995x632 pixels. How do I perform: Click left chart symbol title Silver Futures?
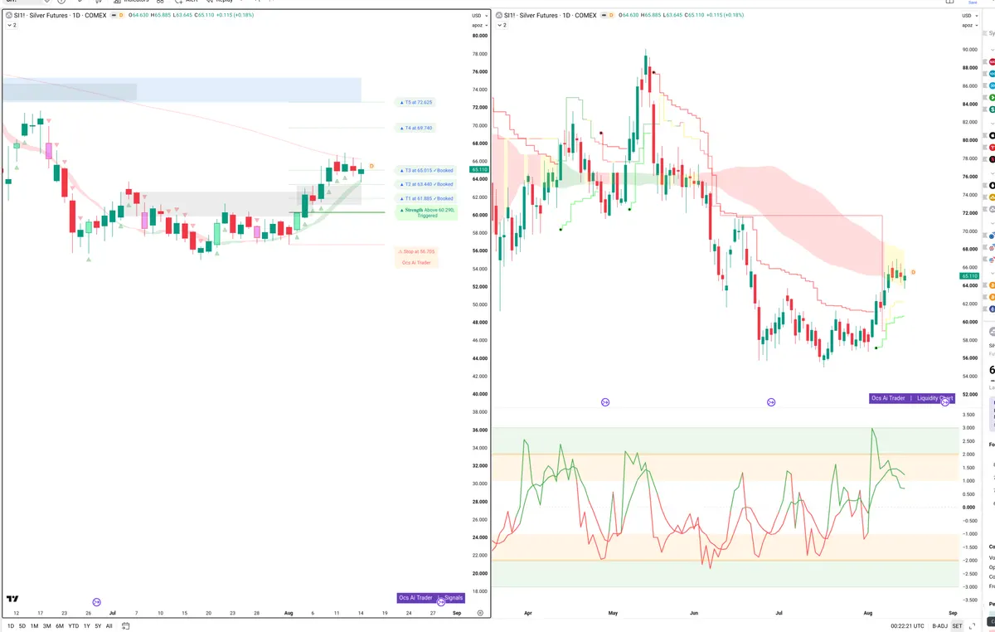coord(60,15)
